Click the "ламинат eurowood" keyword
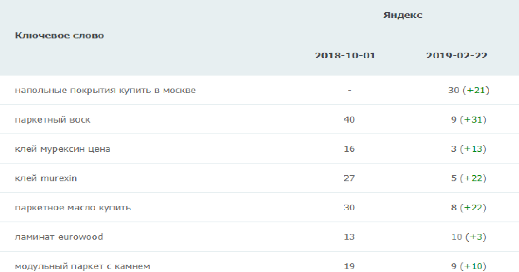 point(59,237)
